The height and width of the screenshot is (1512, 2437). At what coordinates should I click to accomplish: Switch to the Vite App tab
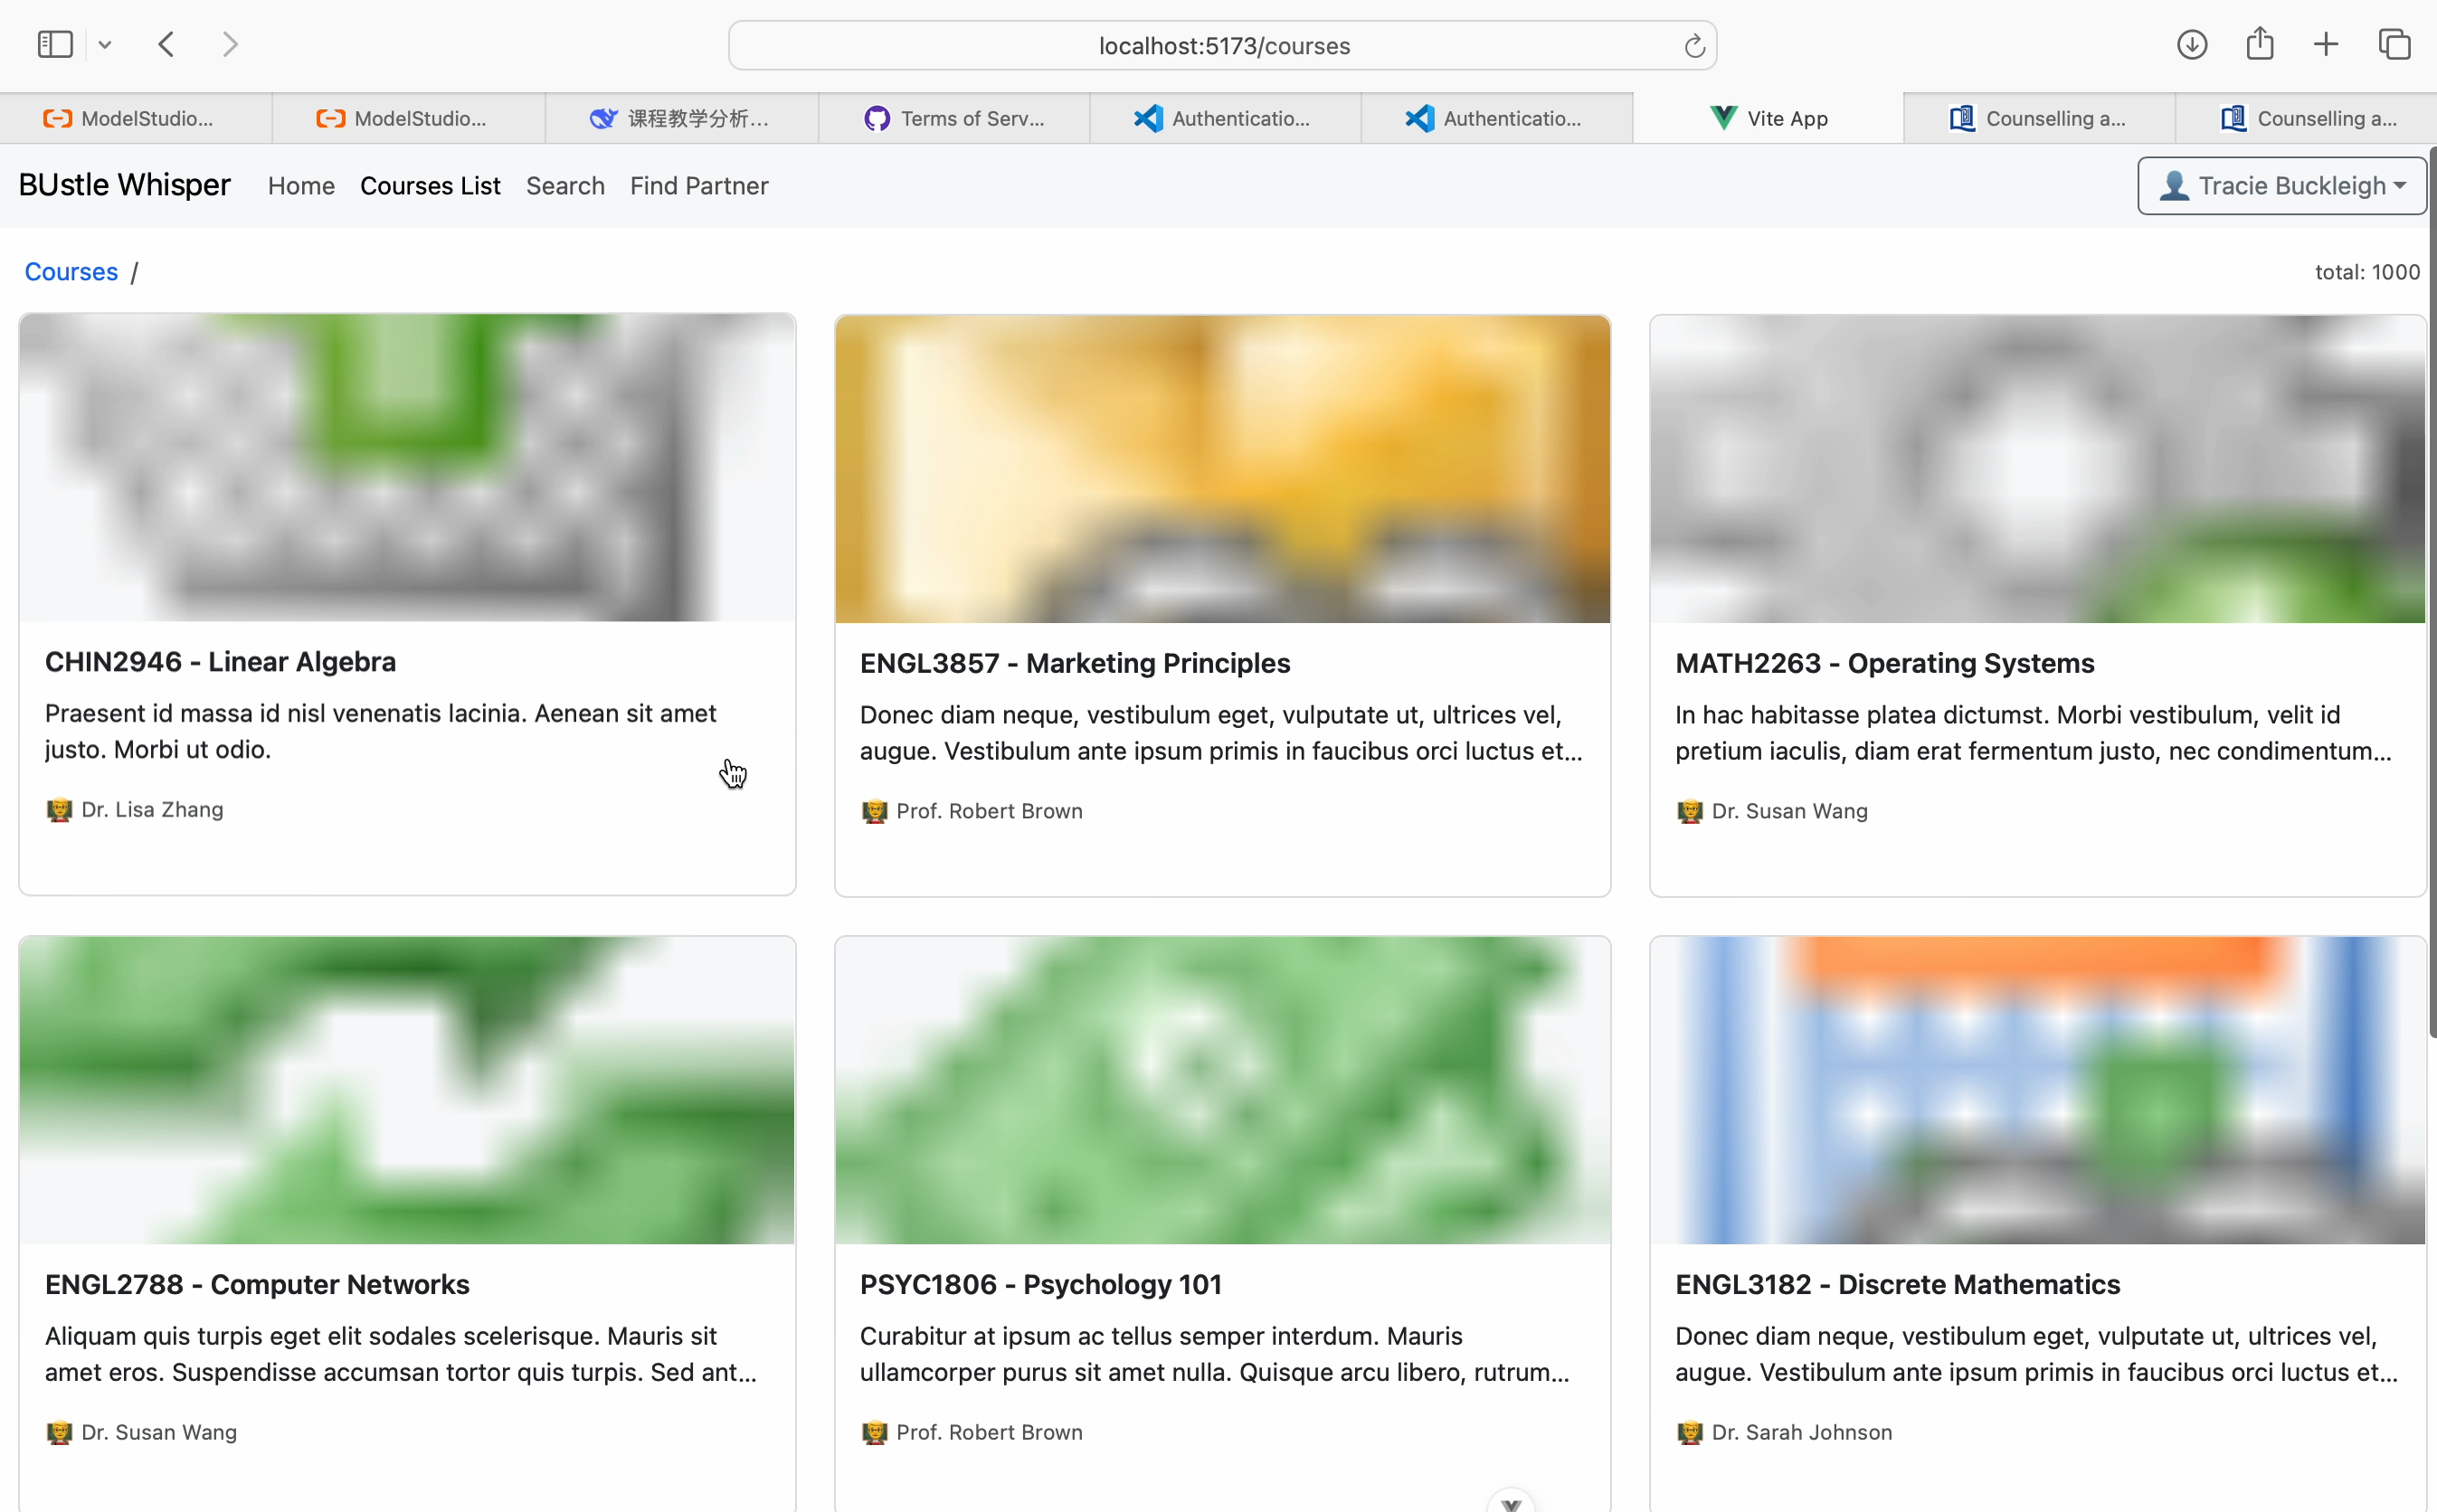pos(1768,119)
